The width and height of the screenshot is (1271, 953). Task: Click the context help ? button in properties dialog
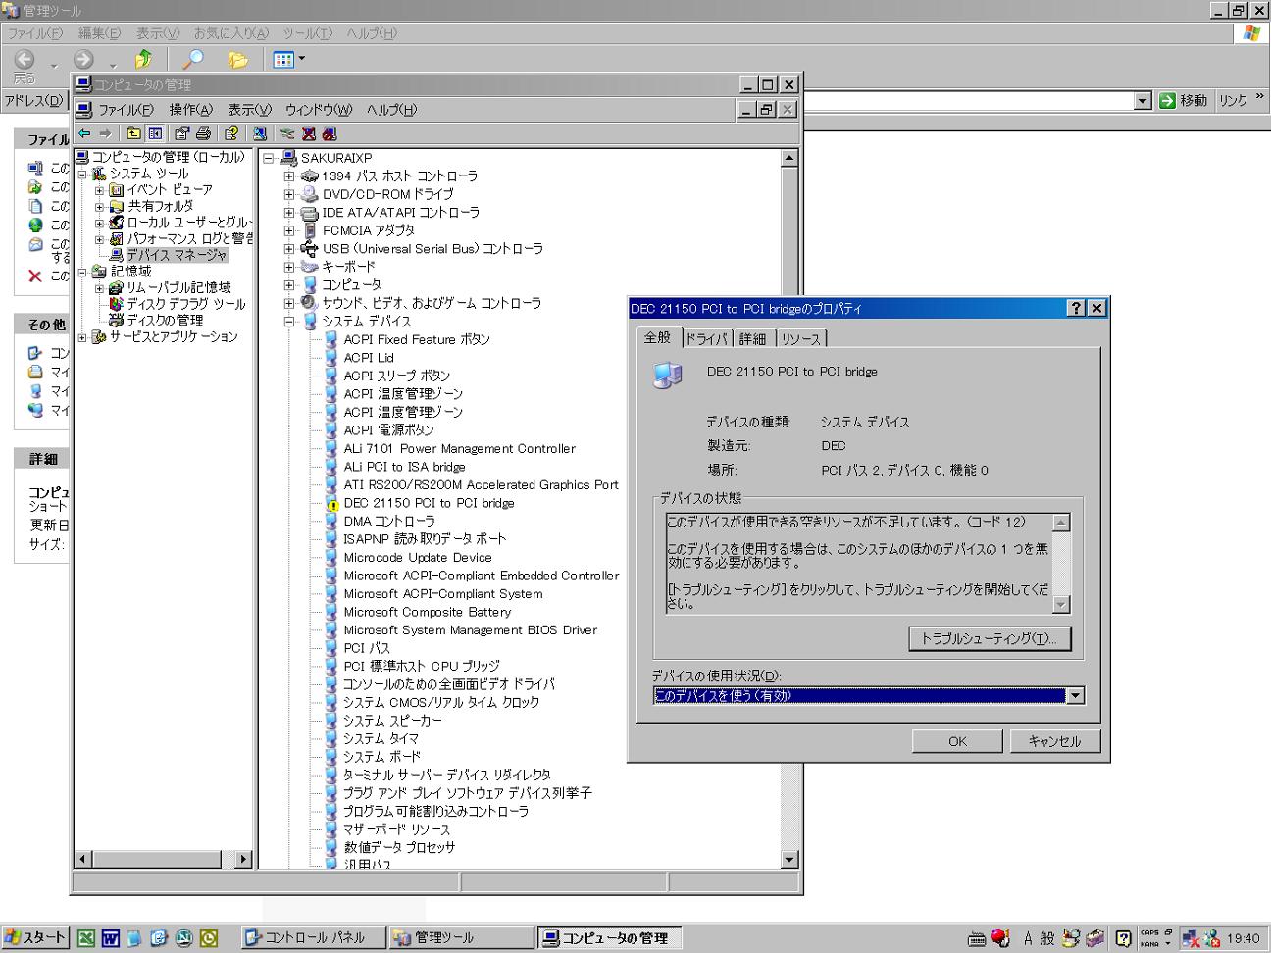coord(1077,308)
